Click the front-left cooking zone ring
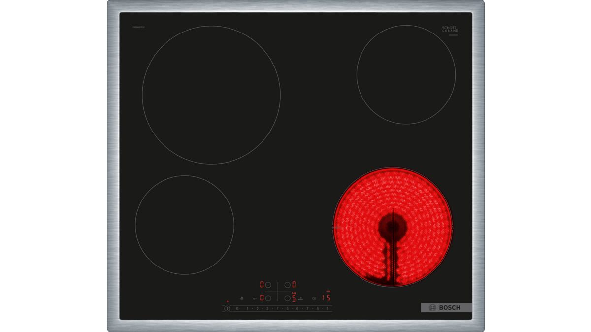The width and height of the screenshot is (591, 332). tap(184, 225)
